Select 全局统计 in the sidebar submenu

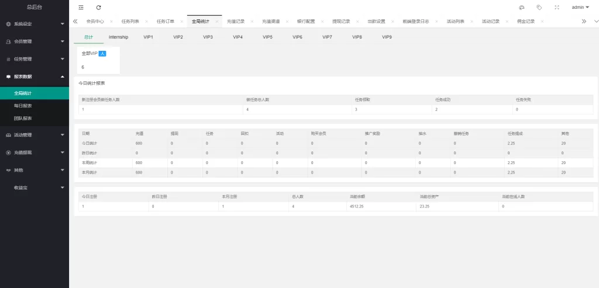pyautogui.click(x=35, y=93)
